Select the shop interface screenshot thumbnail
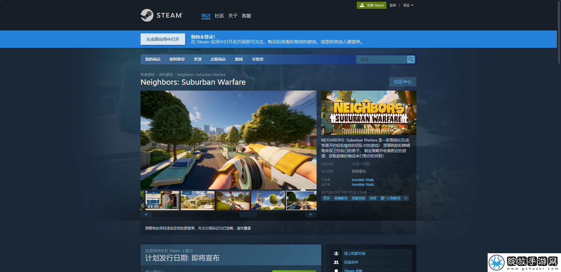This screenshot has height=272, width=561. (x=162, y=200)
